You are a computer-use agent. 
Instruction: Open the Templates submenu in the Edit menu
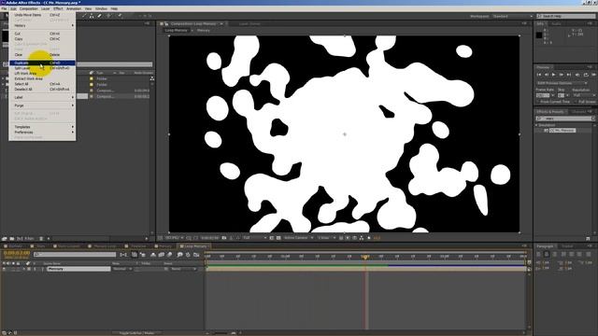(42, 127)
